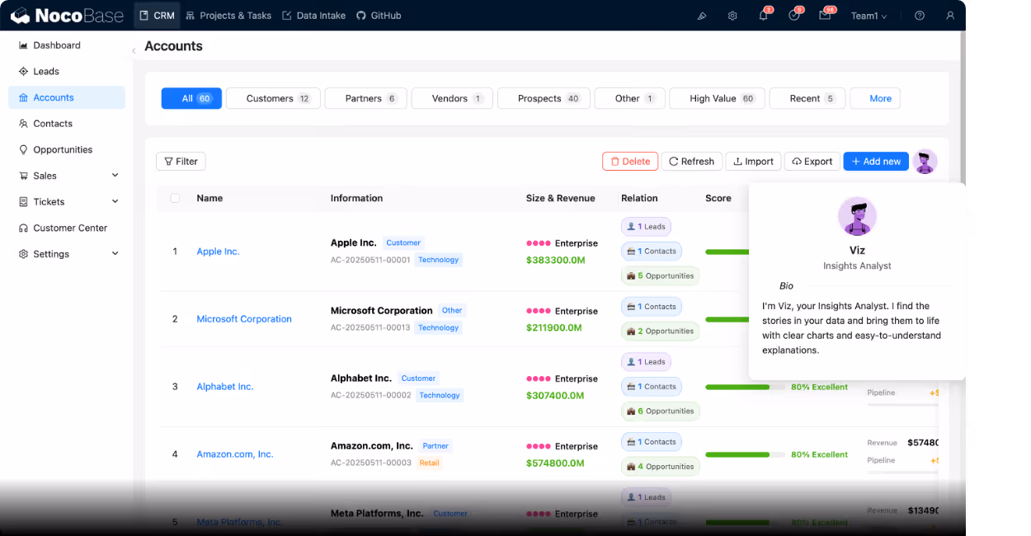This screenshot has height=536, width=1031.
Task: Open the More filter dropdown
Action: [x=875, y=99]
